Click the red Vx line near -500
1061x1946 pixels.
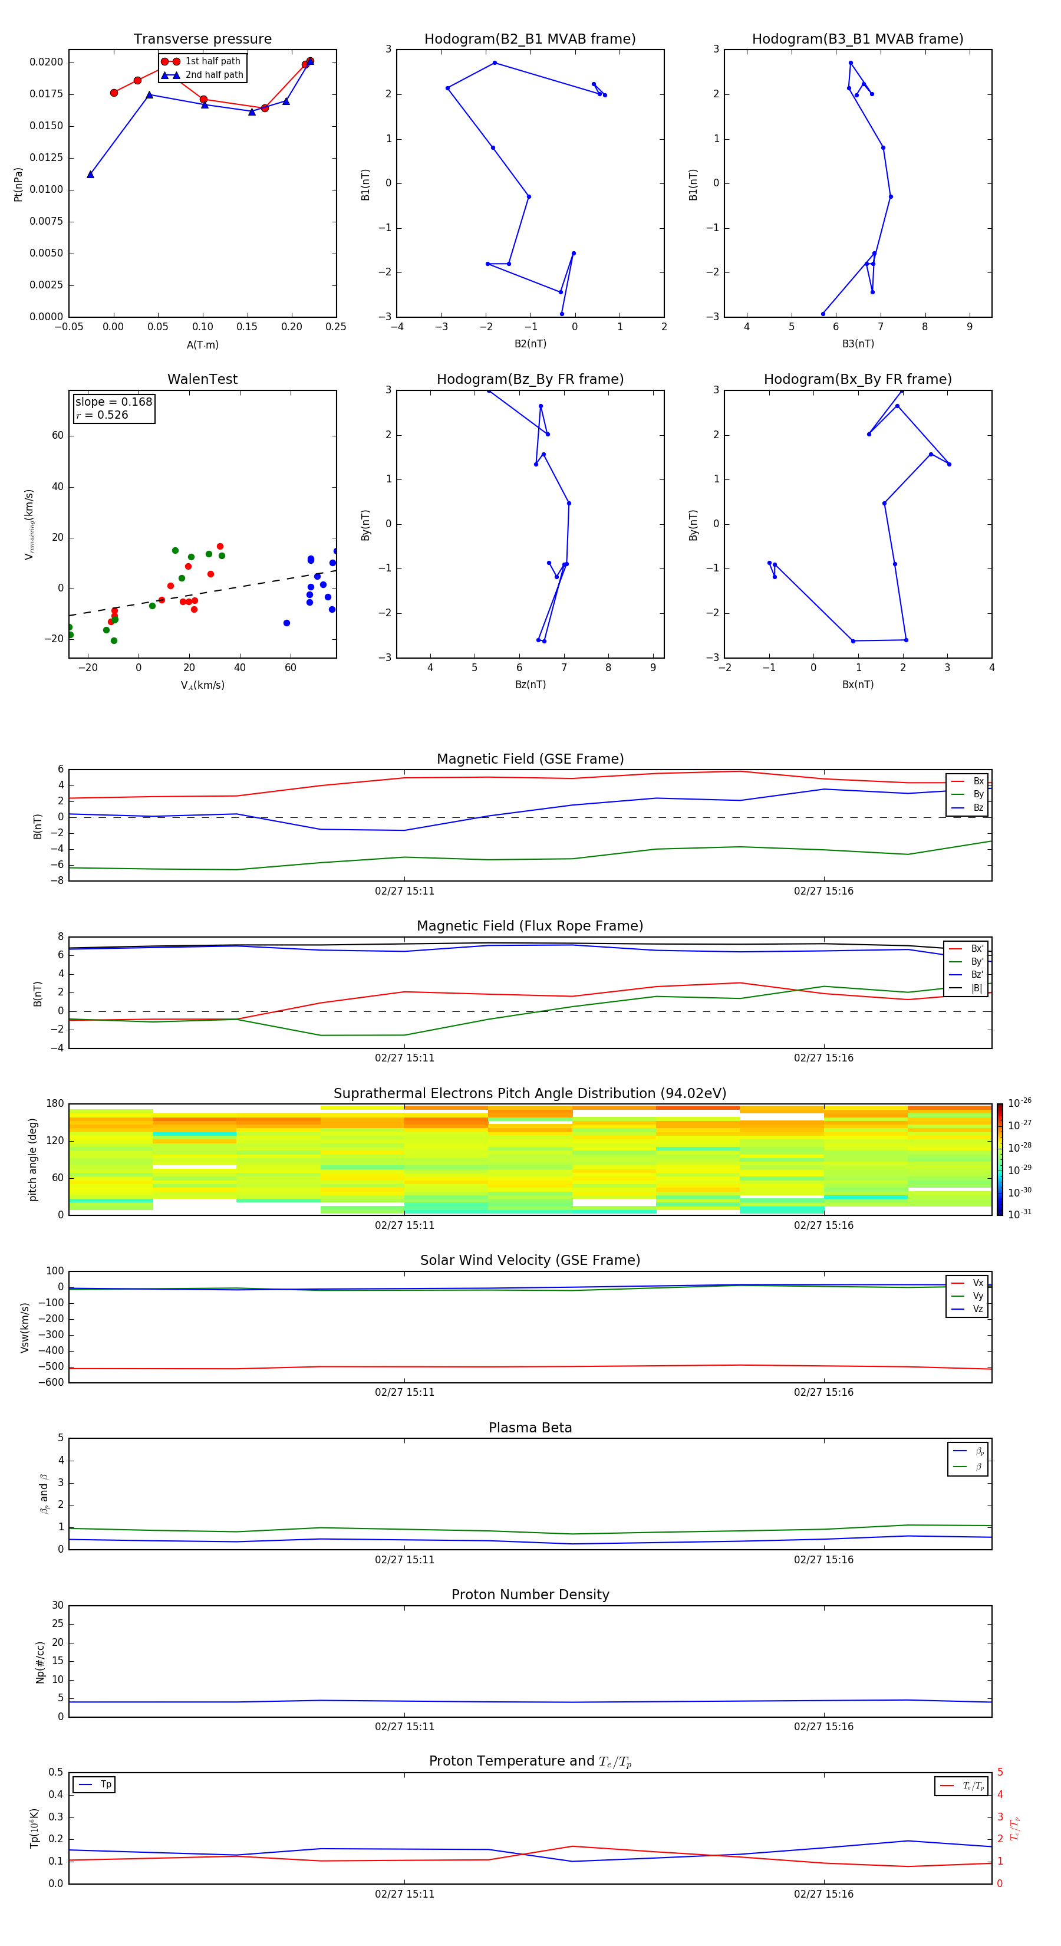click(x=530, y=1366)
